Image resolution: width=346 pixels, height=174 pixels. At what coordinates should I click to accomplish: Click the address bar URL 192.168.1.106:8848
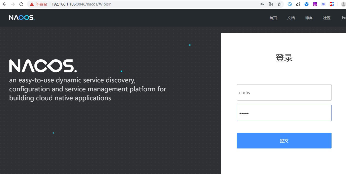coord(82,4)
